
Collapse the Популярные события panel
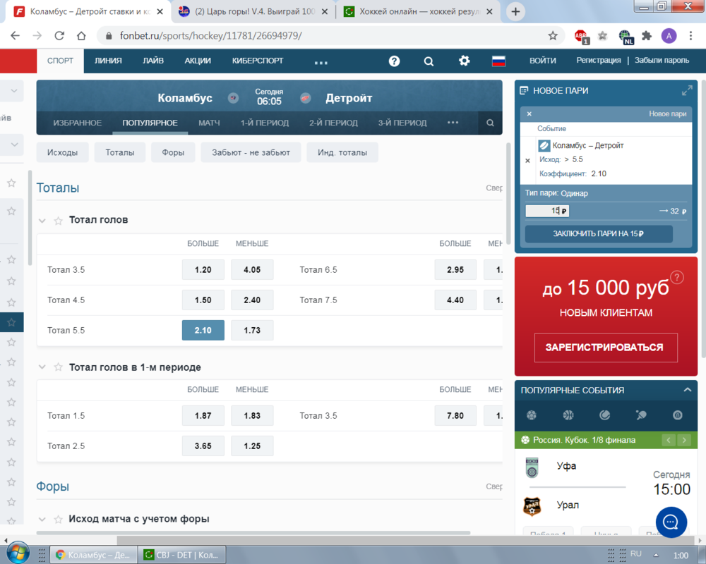[687, 390]
